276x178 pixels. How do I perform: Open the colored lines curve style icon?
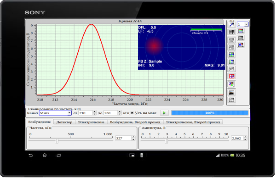(241, 31)
